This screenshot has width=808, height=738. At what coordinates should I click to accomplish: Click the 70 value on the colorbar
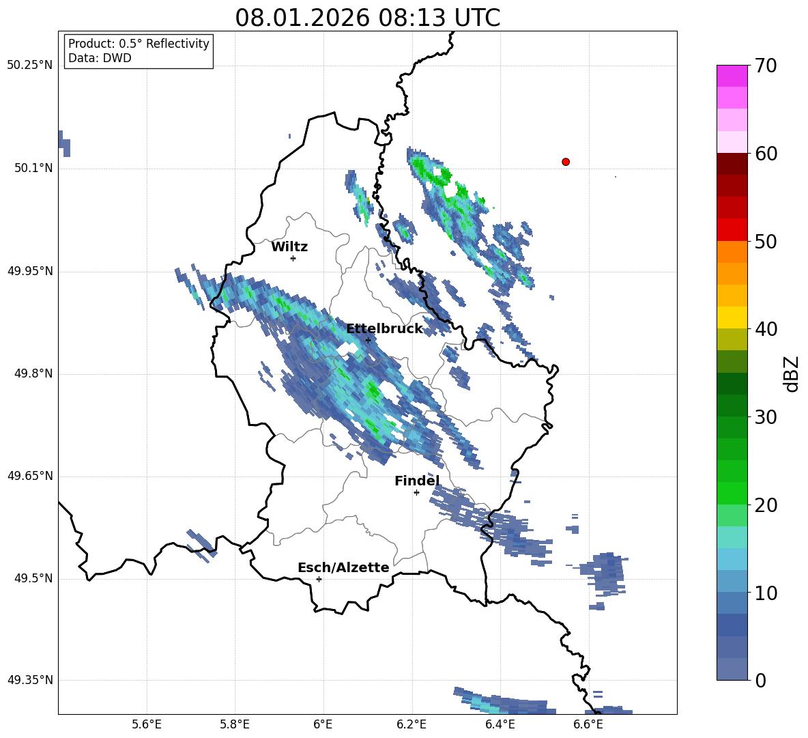[x=766, y=66]
